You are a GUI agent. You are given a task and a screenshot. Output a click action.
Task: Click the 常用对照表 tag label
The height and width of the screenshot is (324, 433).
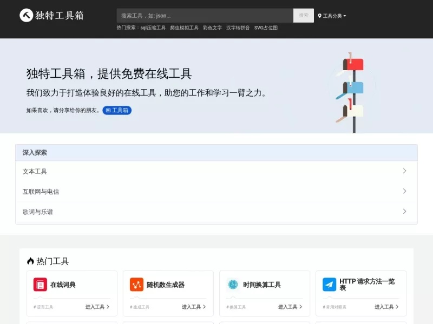[x=334, y=307]
